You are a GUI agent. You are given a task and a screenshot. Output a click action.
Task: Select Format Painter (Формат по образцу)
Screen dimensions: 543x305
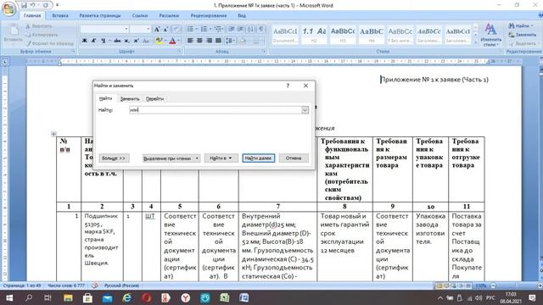point(50,43)
